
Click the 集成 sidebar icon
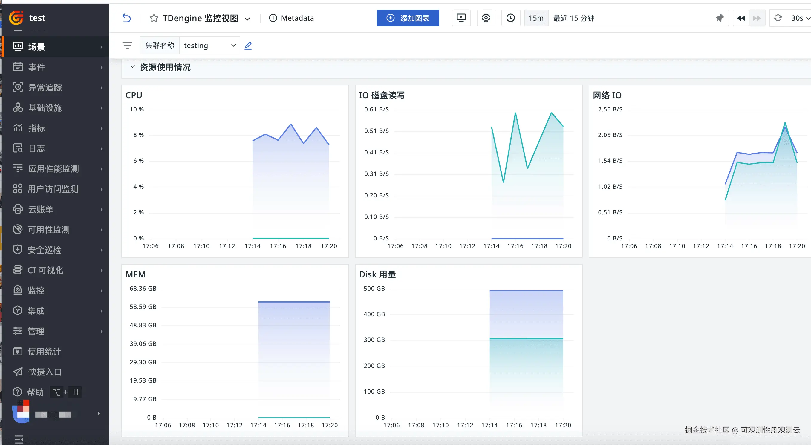[x=18, y=311]
